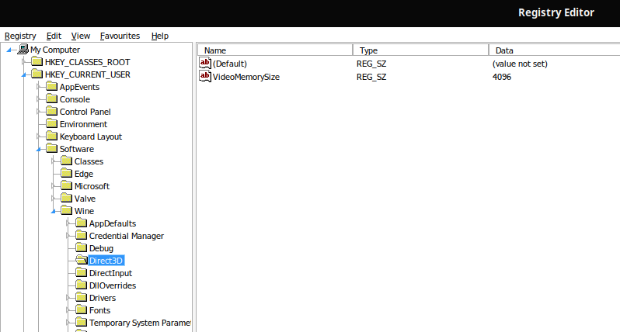The height and width of the screenshot is (332, 620).
Task: Sort by the Name column header
Action: tap(275, 50)
